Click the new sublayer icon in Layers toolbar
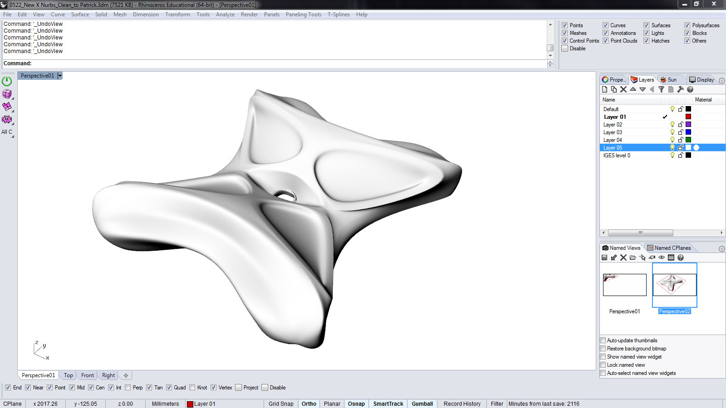Image resolution: width=726 pixels, height=408 pixels. (x=614, y=89)
